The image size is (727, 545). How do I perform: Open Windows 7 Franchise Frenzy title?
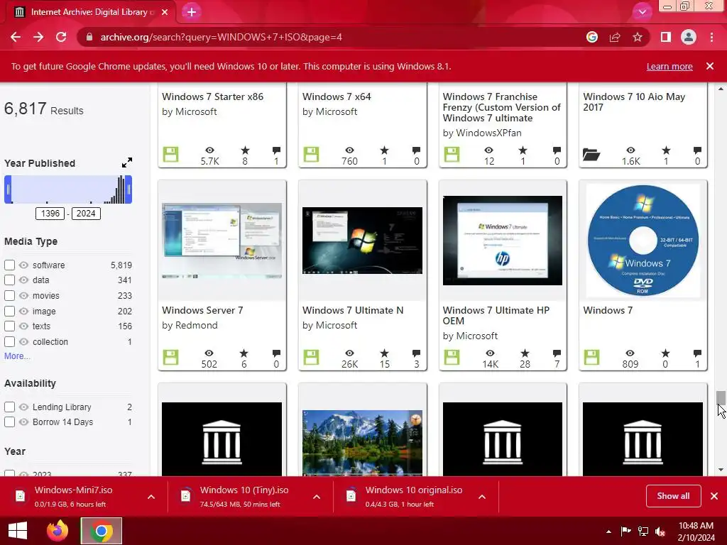pyautogui.click(x=502, y=107)
